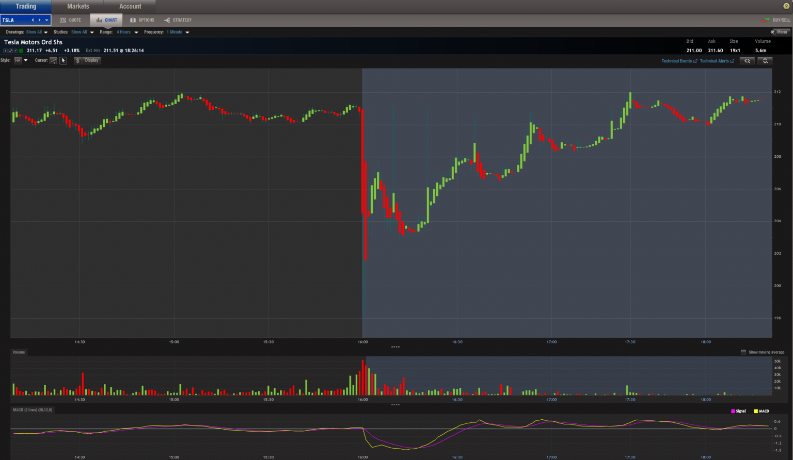Open the Strategy view

pyautogui.click(x=178, y=20)
